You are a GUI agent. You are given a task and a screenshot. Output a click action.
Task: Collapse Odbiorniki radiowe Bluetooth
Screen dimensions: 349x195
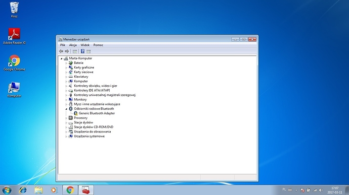tap(66, 109)
